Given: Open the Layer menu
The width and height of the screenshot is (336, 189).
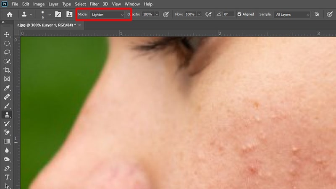Looking at the screenshot, I should tap(53, 4).
